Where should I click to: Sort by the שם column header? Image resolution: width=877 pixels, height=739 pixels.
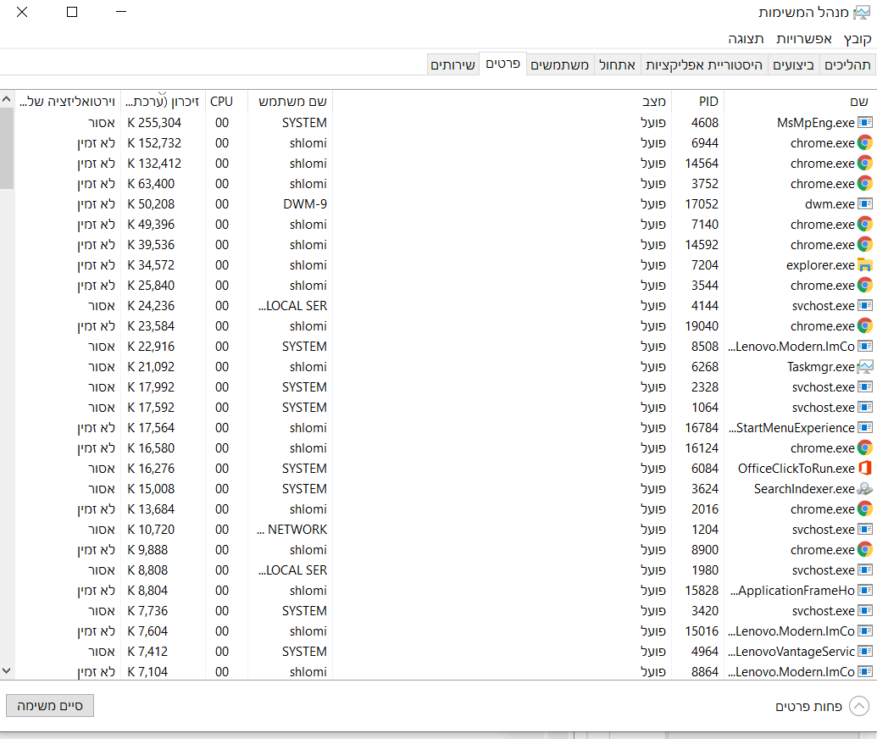pyautogui.click(x=800, y=101)
